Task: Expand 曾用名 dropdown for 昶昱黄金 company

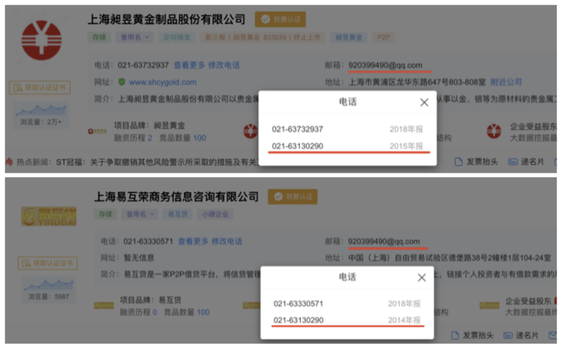Action: pyautogui.click(x=135, y=37)
